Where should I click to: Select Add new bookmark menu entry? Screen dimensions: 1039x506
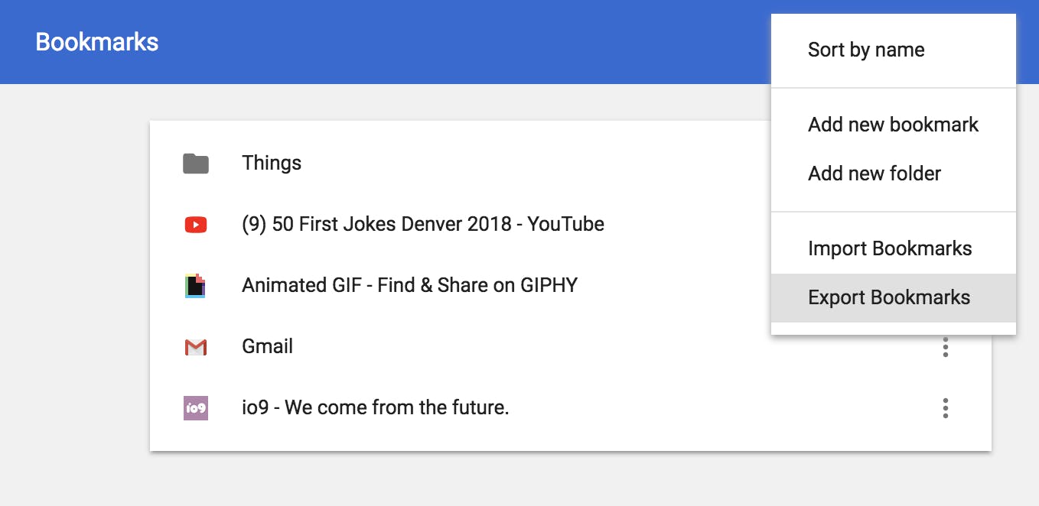tap(894, 125)
